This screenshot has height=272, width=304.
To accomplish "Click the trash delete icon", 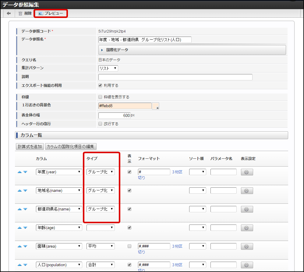I will coord(20,13).
